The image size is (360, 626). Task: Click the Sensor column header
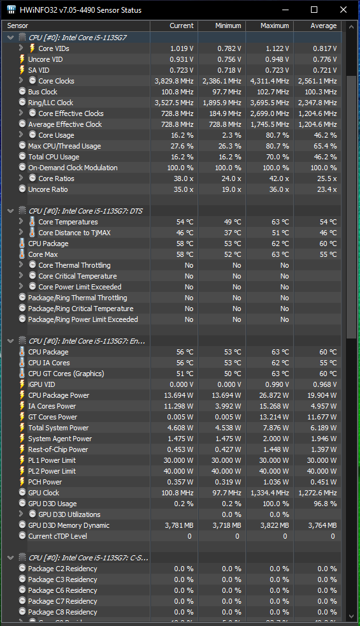click(x=76, y=25)
